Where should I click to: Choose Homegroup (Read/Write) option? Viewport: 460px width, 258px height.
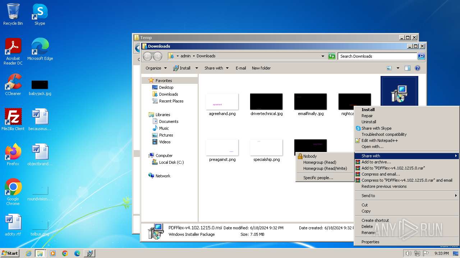(325, 168)
